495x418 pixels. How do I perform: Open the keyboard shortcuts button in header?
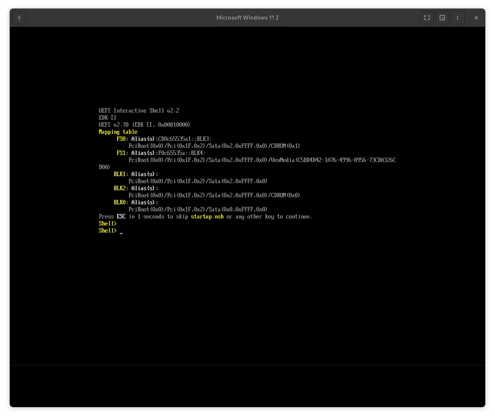pyautogui.click(x=442, y=18)
